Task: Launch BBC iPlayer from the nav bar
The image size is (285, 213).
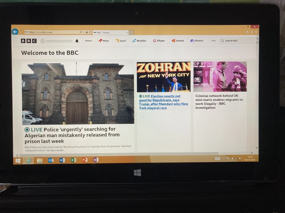Action: click(x=159, y=41)
